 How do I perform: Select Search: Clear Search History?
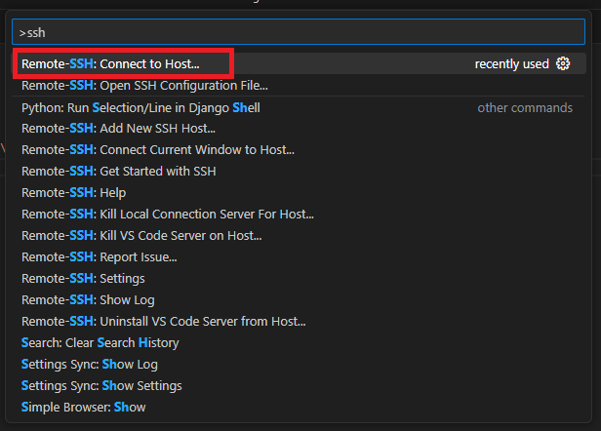[x=299, y=343]
